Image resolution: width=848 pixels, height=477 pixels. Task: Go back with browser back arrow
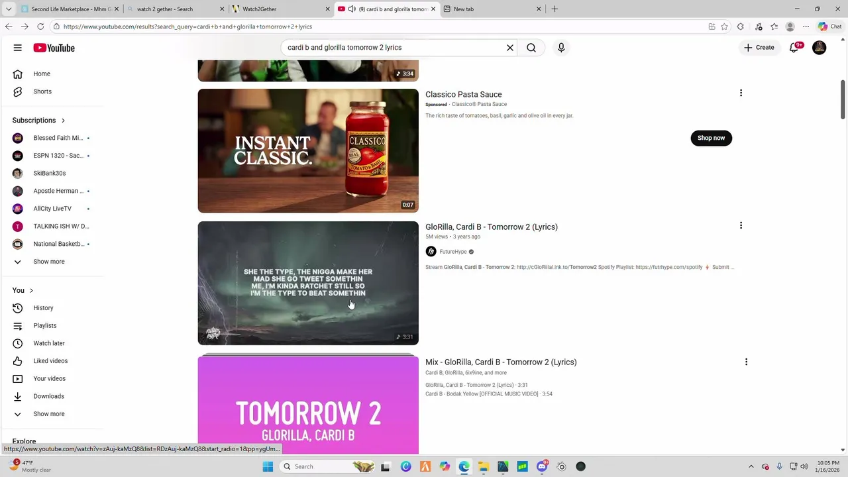pos(9,26)
